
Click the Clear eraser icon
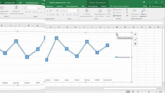127,16
